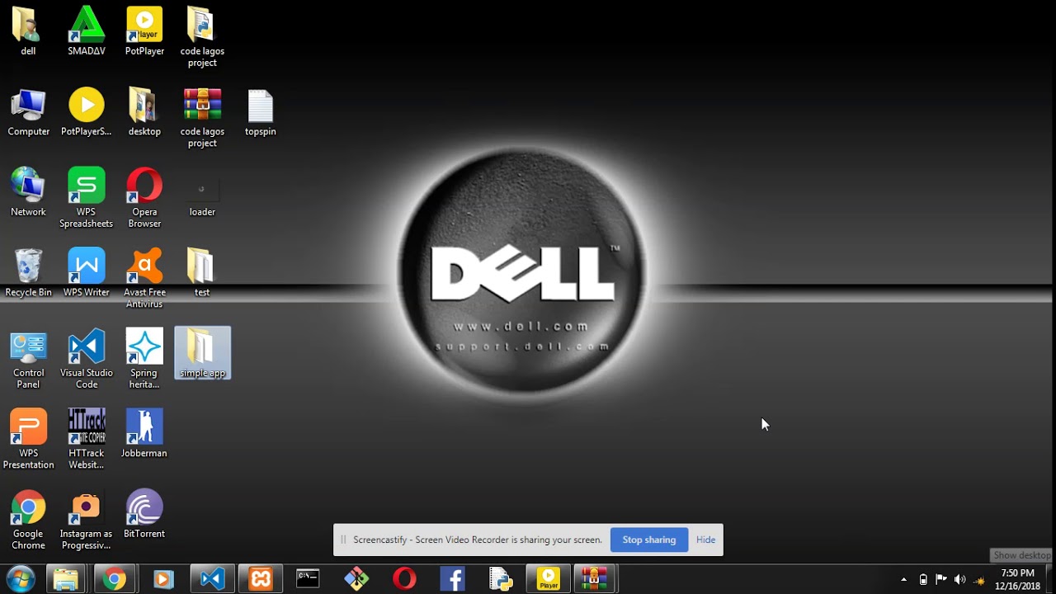The width and height of the screenshot is (1056, 594).
Task: Show hidden system tray icons
Action: pos(903,580)
